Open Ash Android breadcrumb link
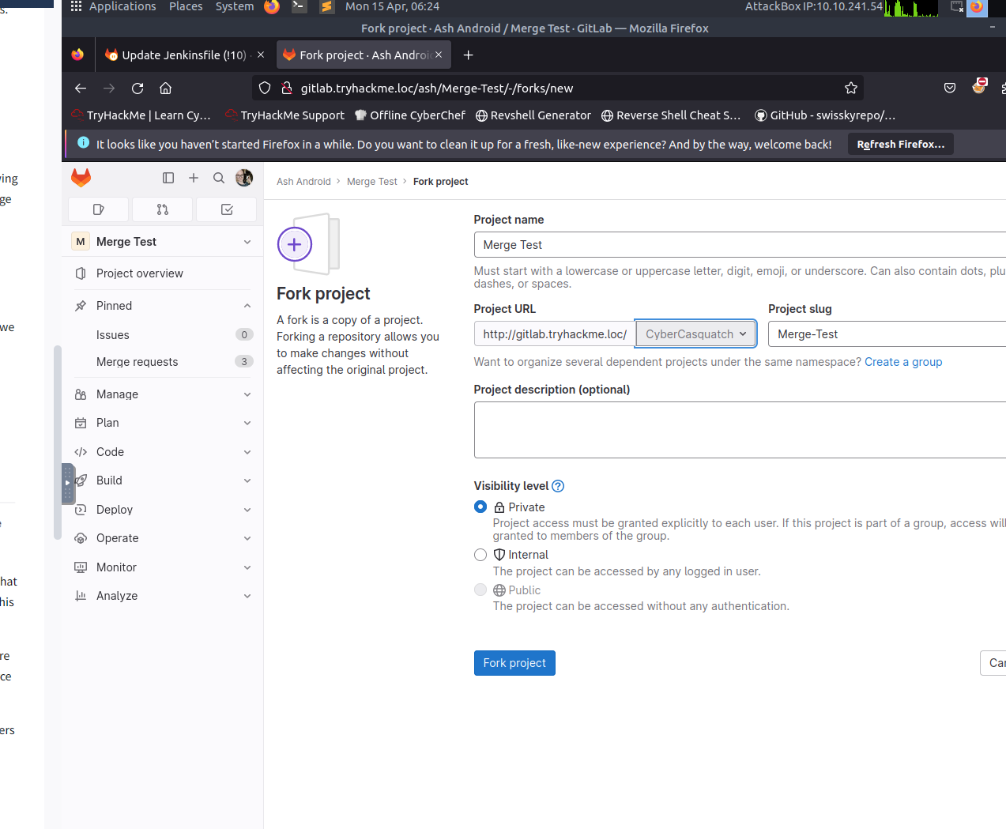The image size is (1006, 829). (303, 182)
